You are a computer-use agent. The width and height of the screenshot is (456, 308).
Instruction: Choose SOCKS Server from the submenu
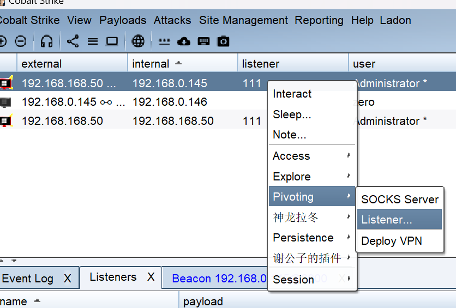399,200
